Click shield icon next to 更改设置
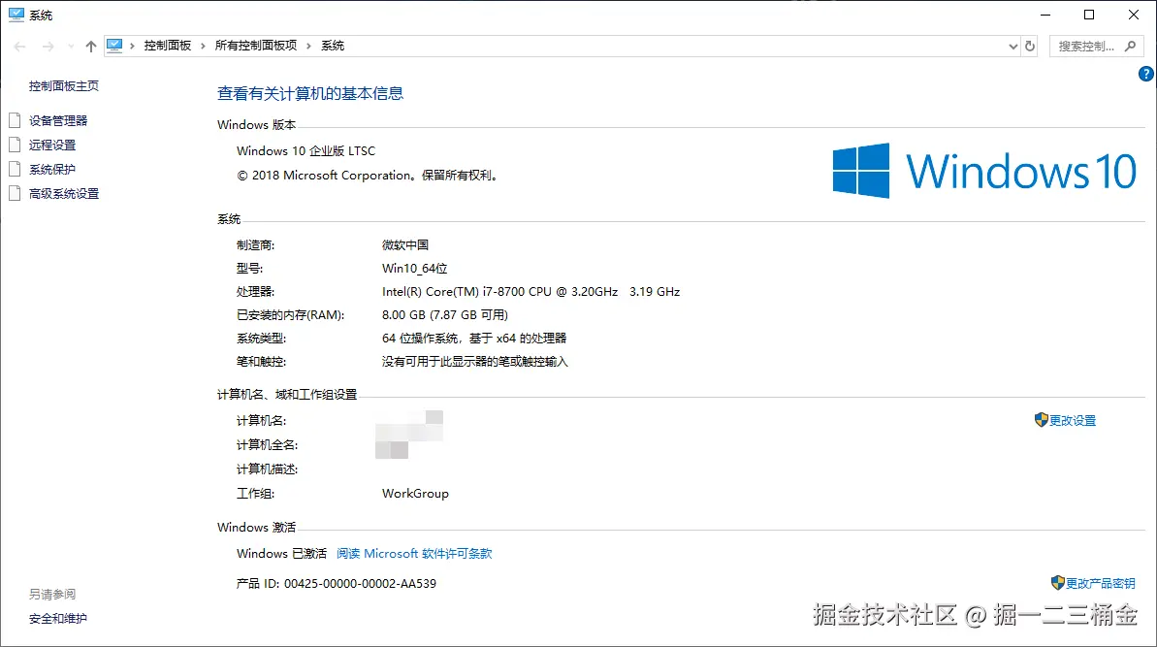Image resolution: width=1157 pixels, height=647 pixels. (1042, 420)
